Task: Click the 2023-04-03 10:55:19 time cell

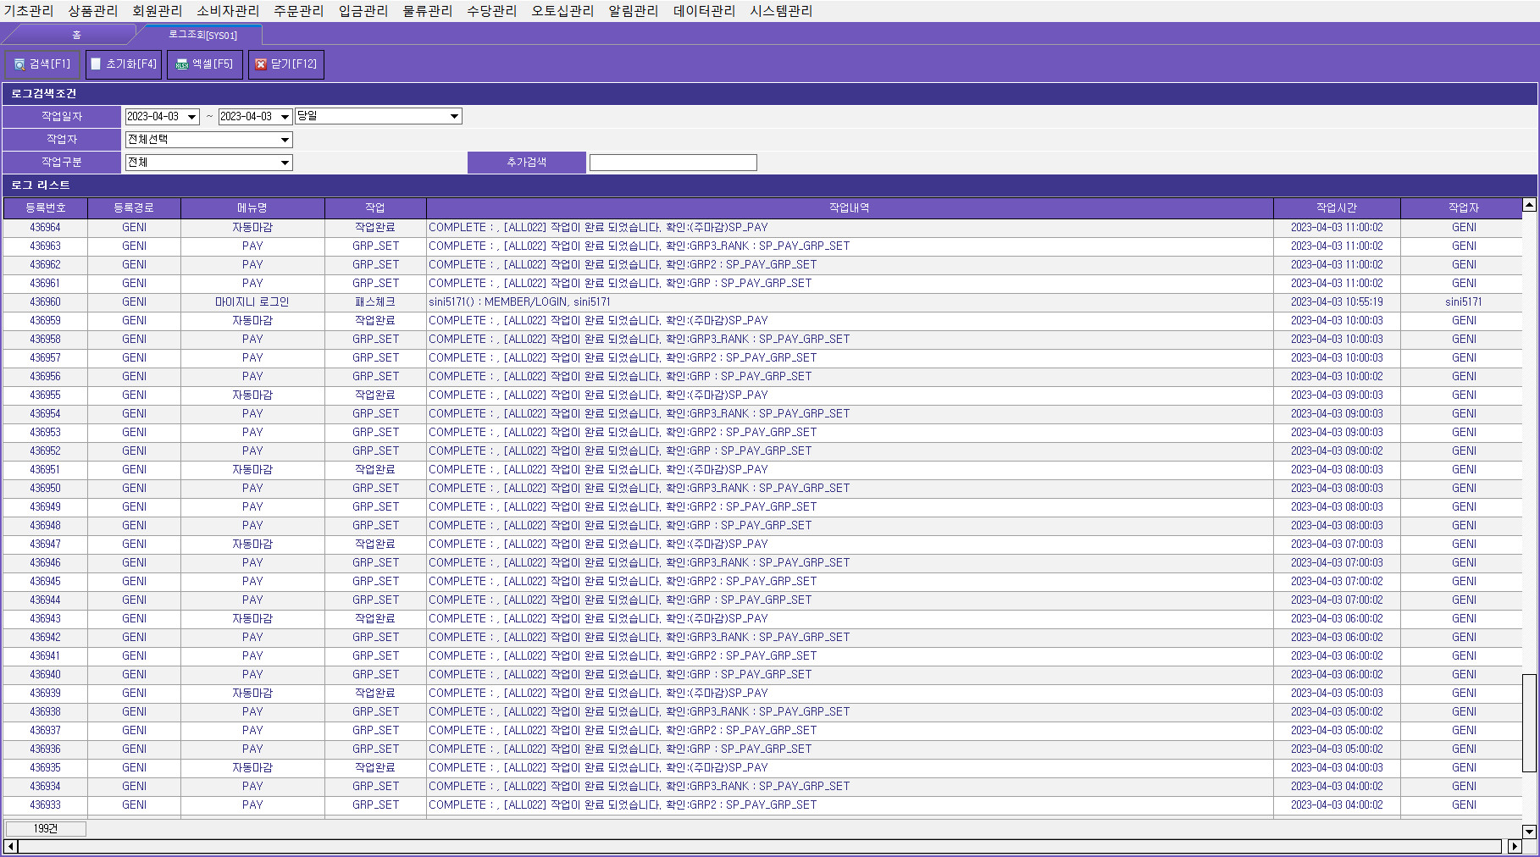Action: 1337,302
